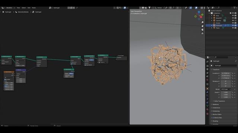Expand the Delta Transform panel
This screenshot has width=238, height=133.
point(219,101)
